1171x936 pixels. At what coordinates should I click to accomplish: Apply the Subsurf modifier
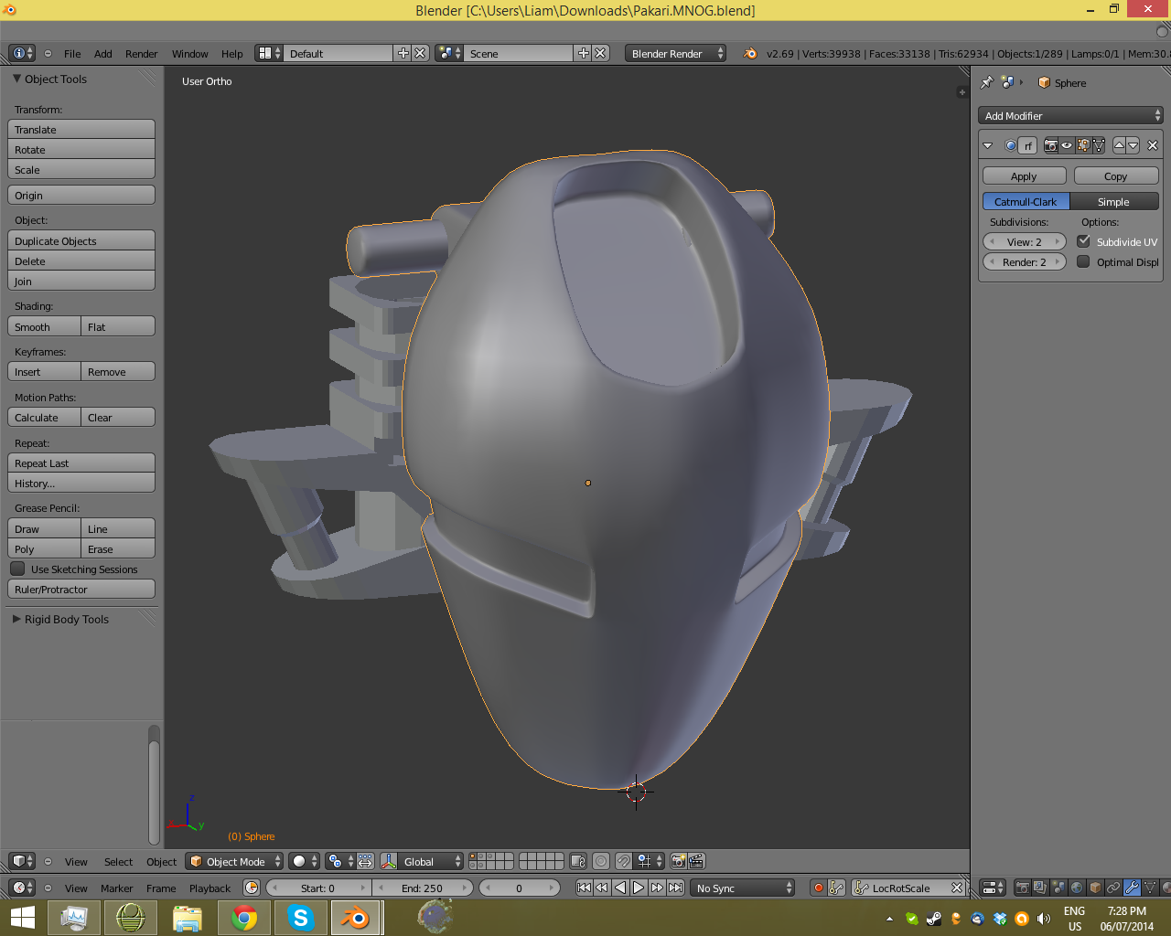tap(1024, 175)
